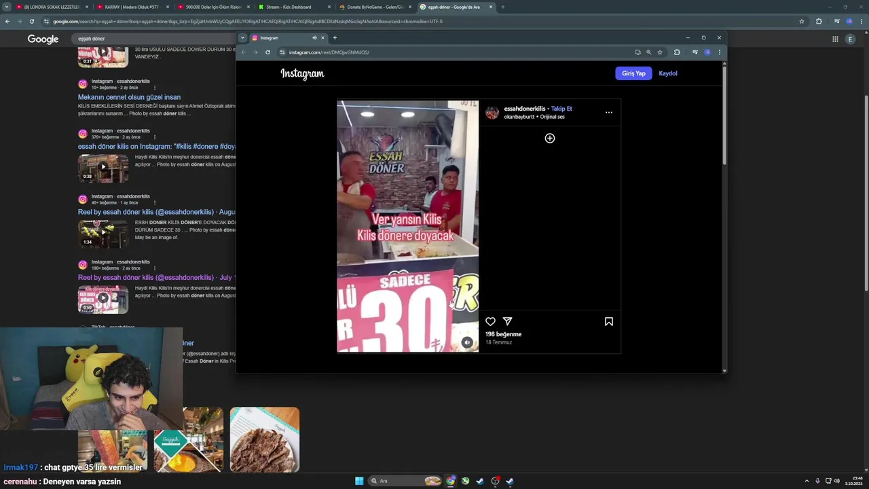Open volume control in system tray
The height and width of the screenshot is (489, 869).
(836, 481)
